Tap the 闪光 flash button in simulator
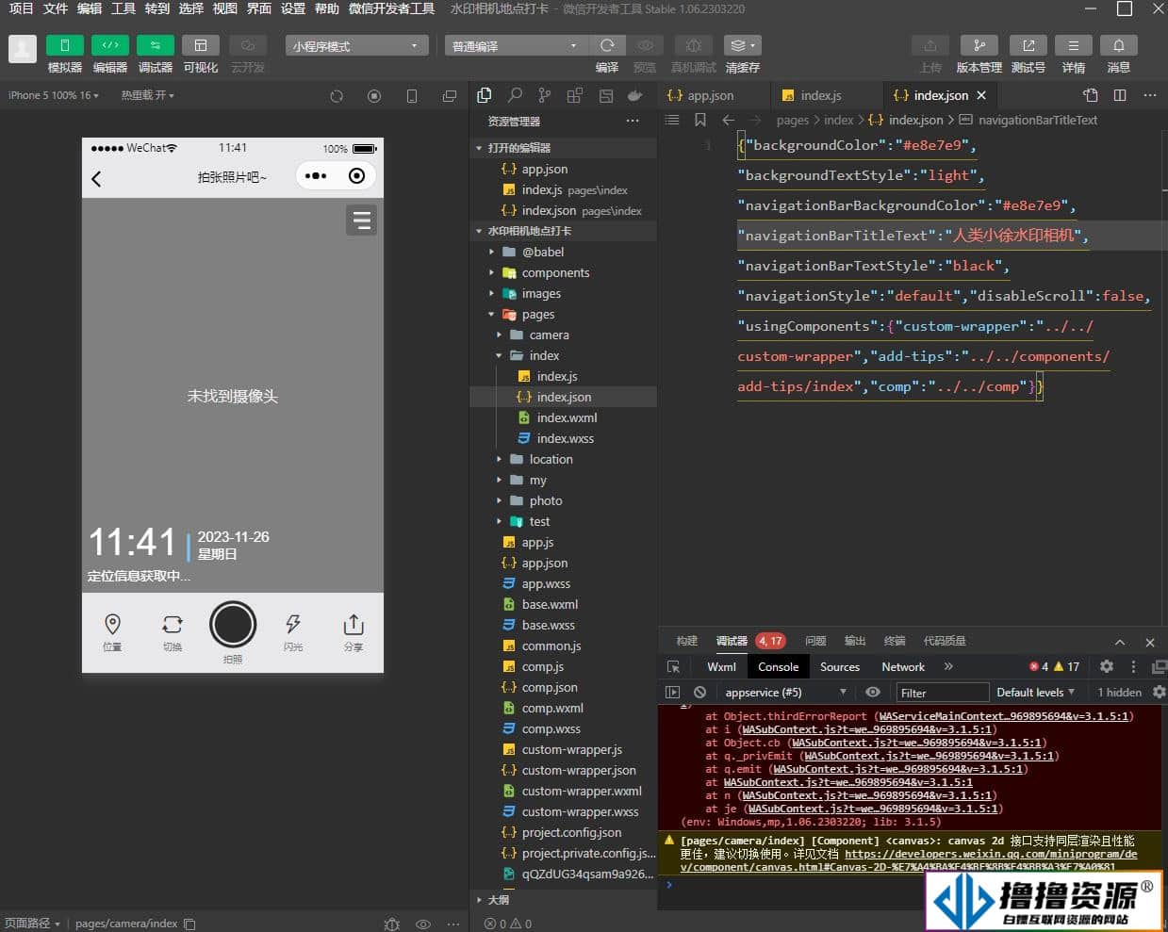This screenshot has height=932, width=1168. 293,631
